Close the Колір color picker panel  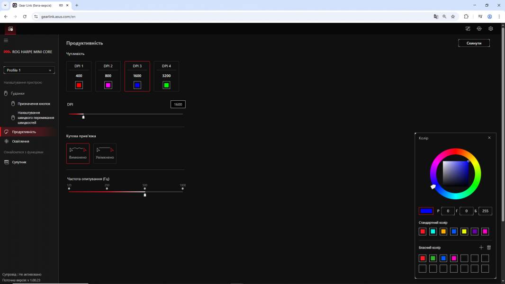tap(489, 138)
